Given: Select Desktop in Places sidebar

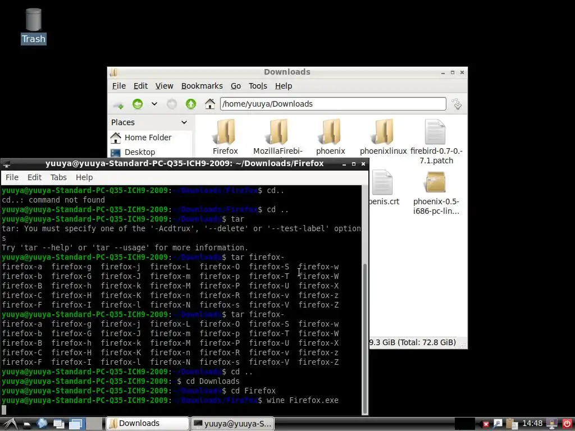Looking at the screenshot, I should 133,152.
